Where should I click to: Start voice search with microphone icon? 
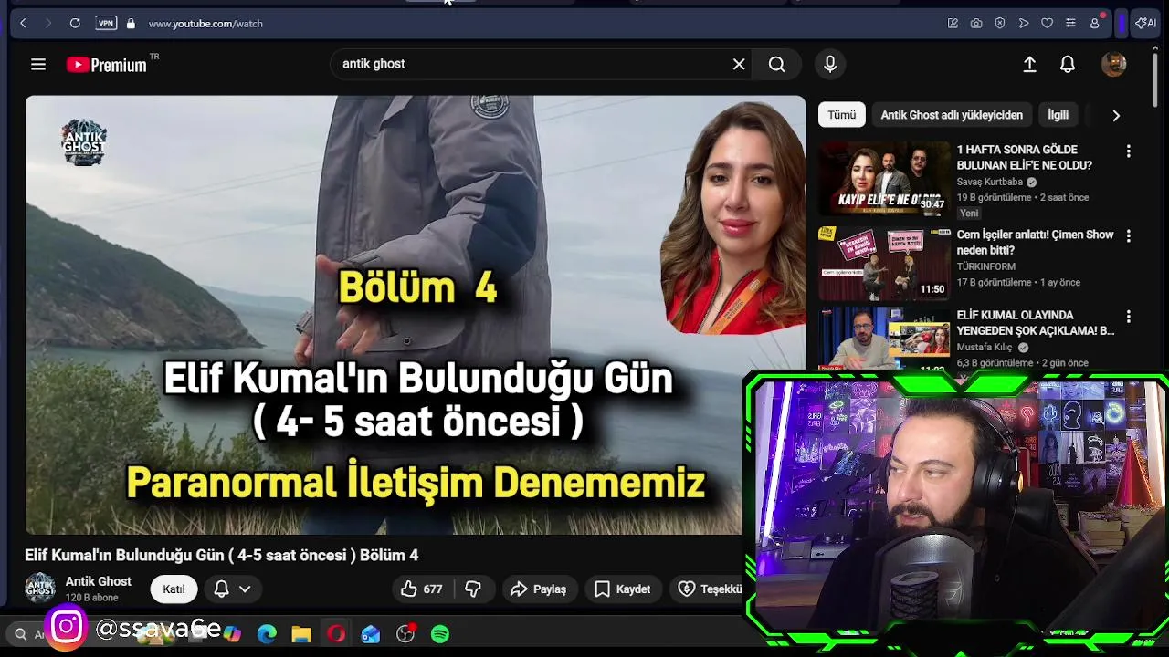pyautogui.click(x=830, y=64)
